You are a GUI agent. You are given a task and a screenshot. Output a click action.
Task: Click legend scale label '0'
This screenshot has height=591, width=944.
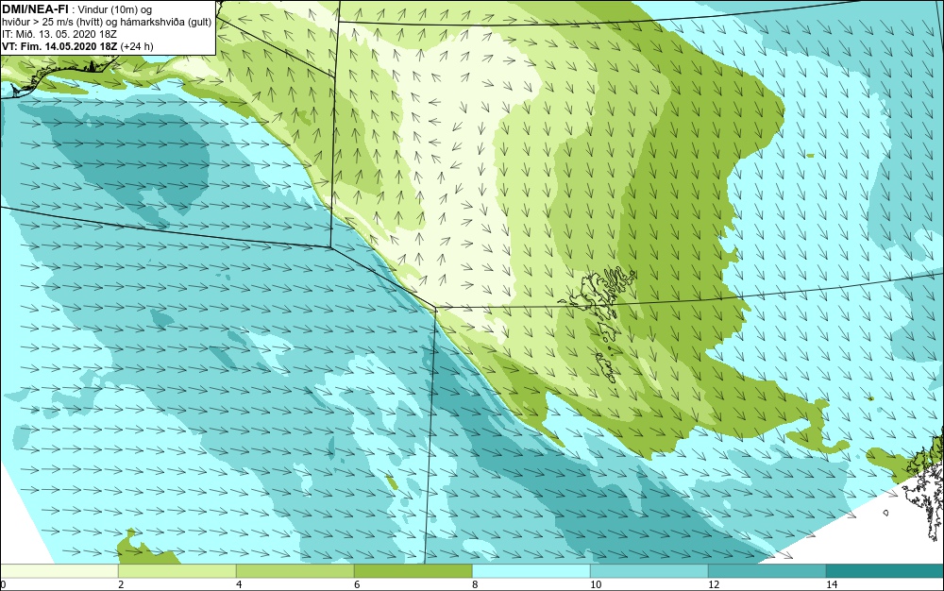coord(3,585)
